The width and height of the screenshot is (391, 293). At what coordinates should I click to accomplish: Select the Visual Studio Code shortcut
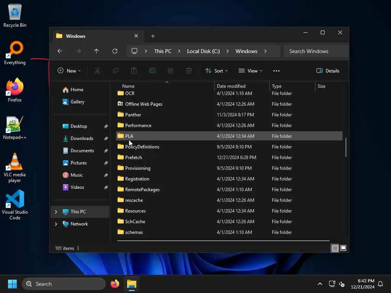tap(15, 205)
